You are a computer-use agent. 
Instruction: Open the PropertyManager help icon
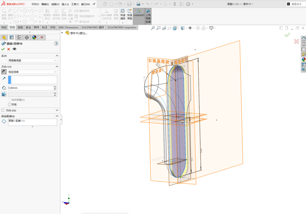[56, 44]
